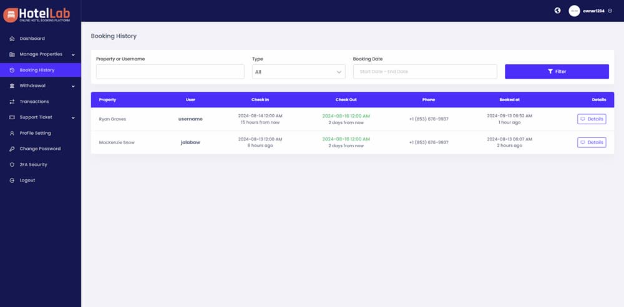
Task: Click the Booking History page heading
Action: [x=114, y=36]
